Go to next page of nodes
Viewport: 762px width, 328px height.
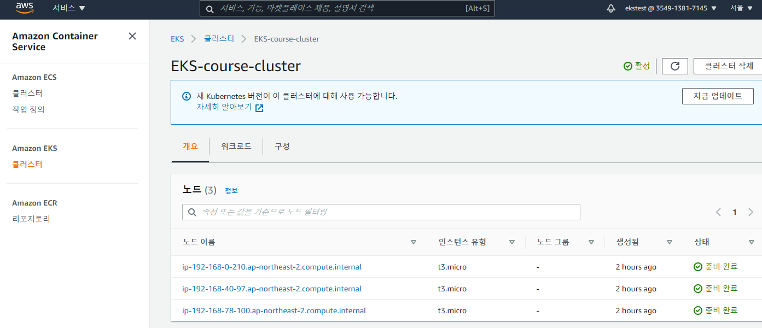751,212
